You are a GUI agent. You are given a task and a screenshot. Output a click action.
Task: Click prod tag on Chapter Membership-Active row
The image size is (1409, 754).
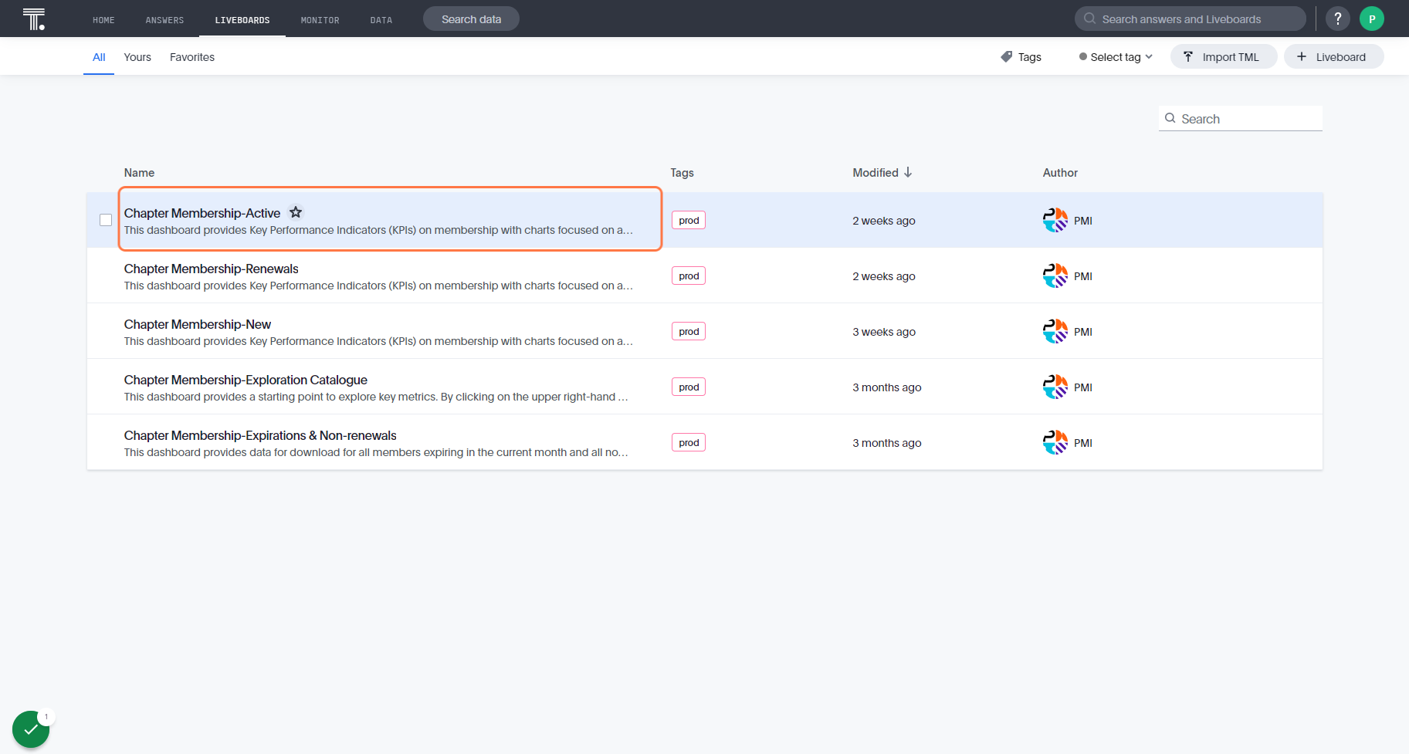(689, 220)
